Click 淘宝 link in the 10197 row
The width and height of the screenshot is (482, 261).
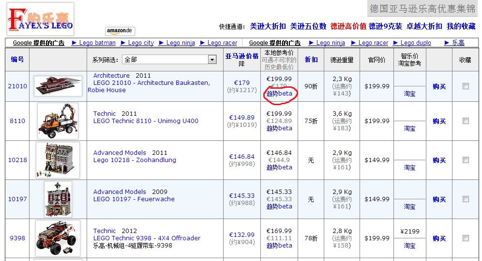409,207
